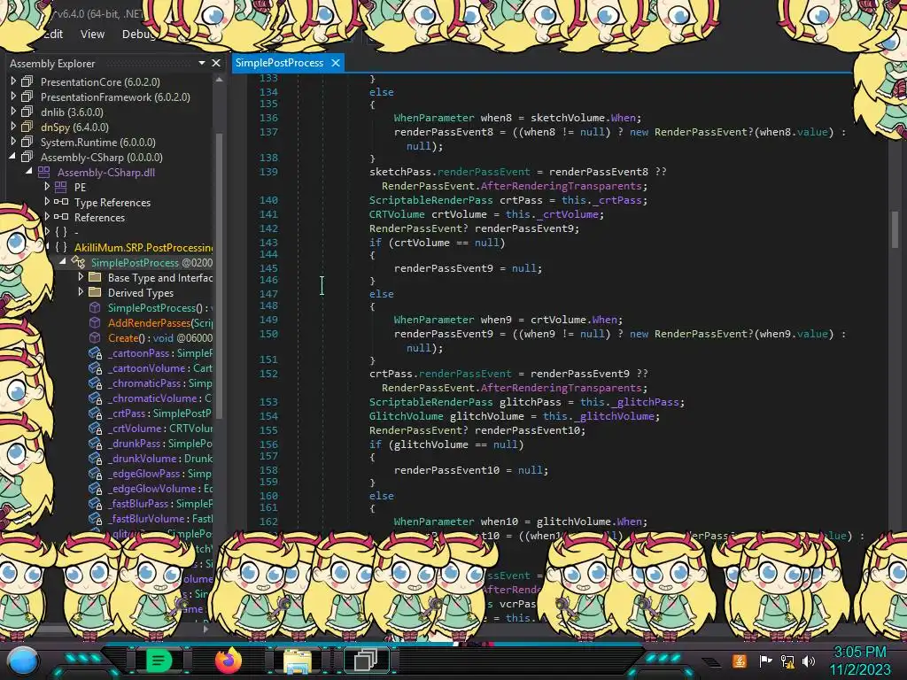Expand the dnSpy (6.4.0.0) node

pyautogui.click(x=13, y=127)
